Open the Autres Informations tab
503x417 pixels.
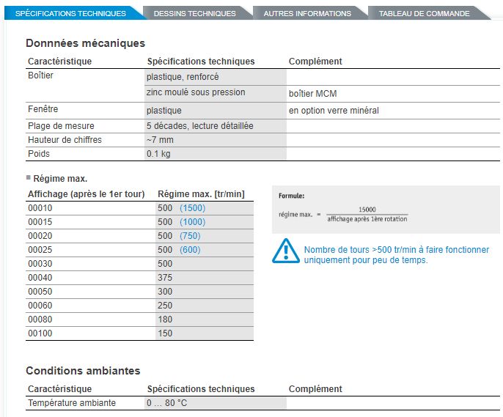pyautogui.click(x=306, y=13)
